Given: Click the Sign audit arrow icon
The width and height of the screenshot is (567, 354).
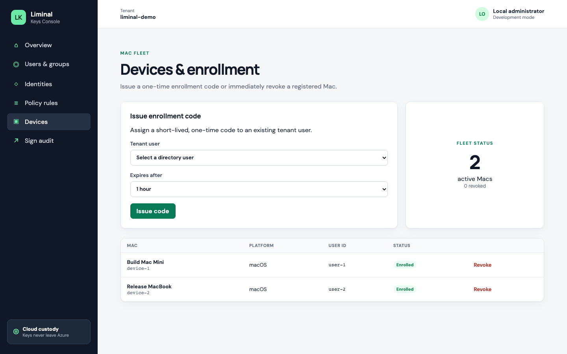Looking at the screenshot, I should click(16, 141).
